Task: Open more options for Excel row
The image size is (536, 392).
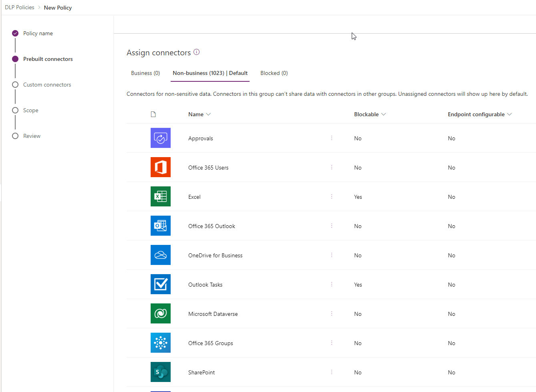Action: click(x=332, y=196)
